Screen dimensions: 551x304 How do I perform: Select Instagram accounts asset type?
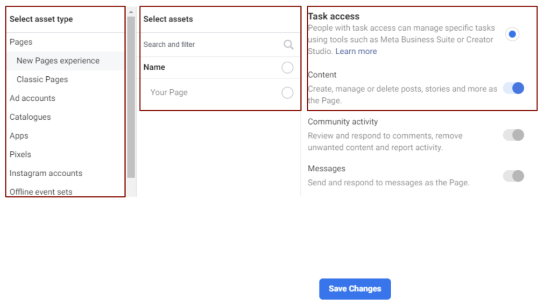[x=46, y=173]
